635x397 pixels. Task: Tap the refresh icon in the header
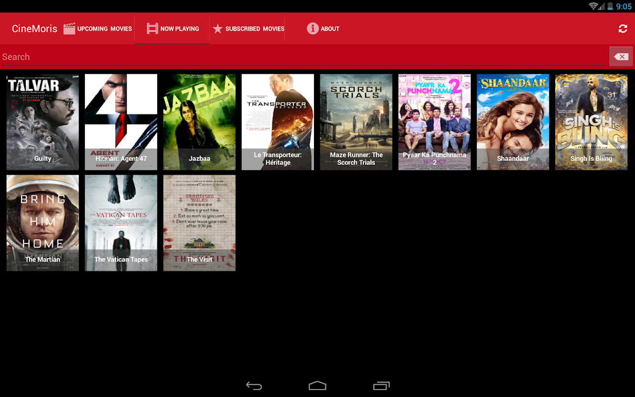click(x=623, y=29)
